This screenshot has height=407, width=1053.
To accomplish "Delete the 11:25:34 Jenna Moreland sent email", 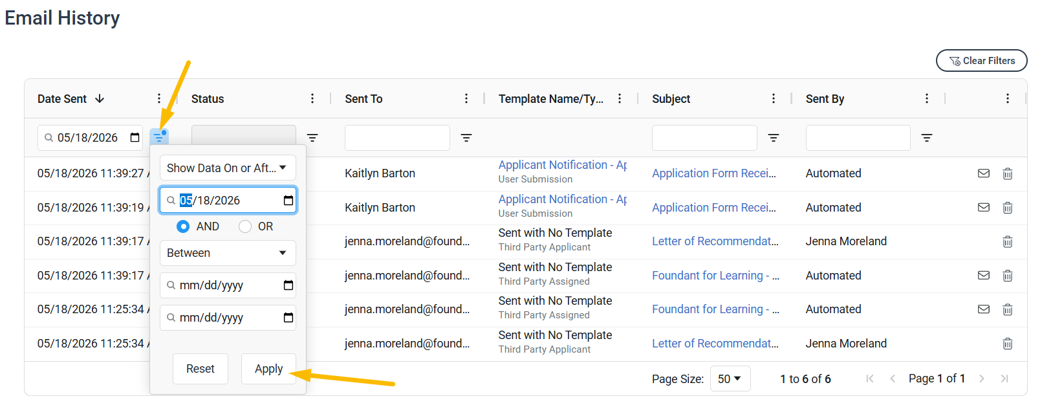I will pos(1008,344).
